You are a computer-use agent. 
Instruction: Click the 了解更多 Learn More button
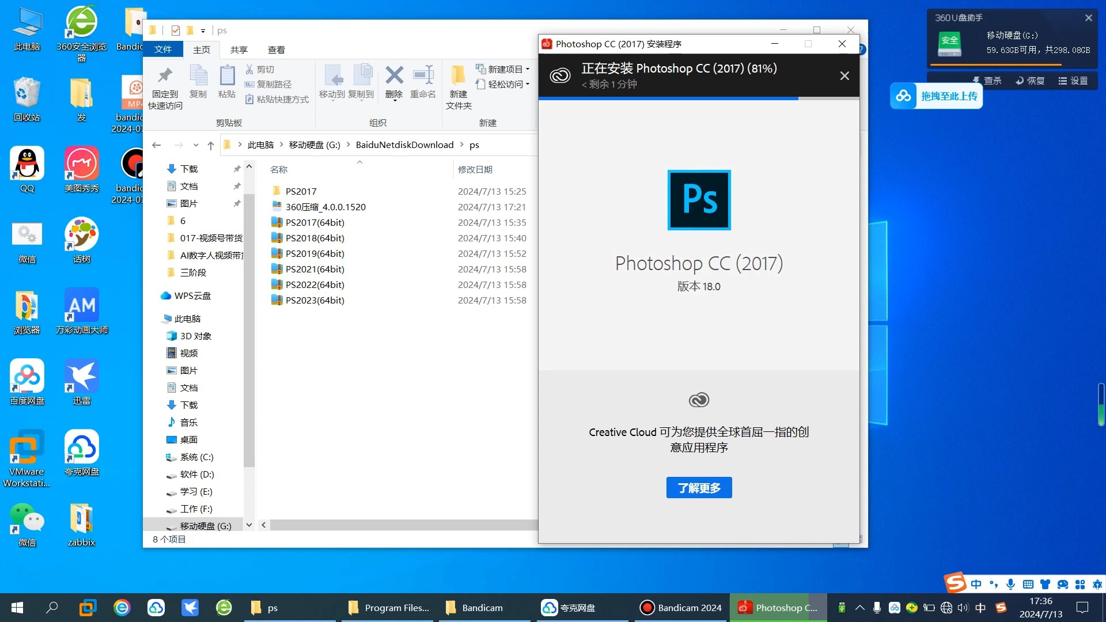click(x=699, y=488)
